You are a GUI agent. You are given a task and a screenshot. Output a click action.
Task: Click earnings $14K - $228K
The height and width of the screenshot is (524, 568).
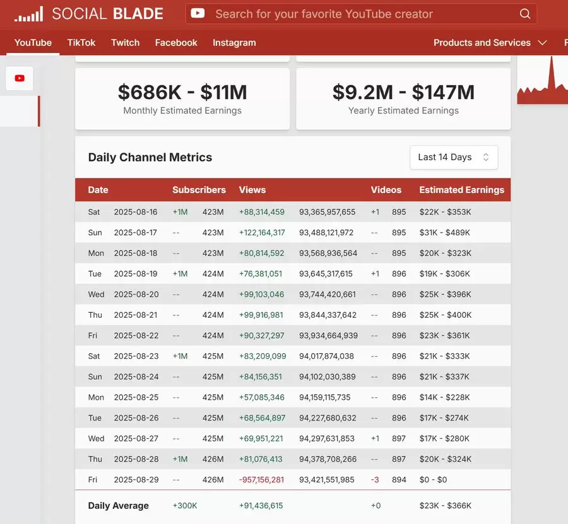click(x=444, y=398)
